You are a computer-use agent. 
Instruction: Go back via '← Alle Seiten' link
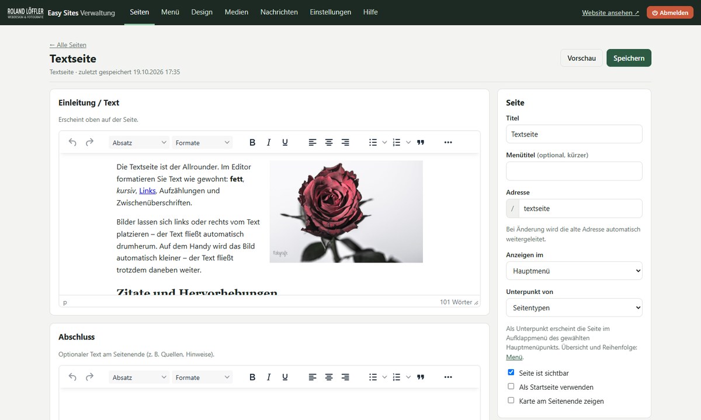[x=68, y=45]
